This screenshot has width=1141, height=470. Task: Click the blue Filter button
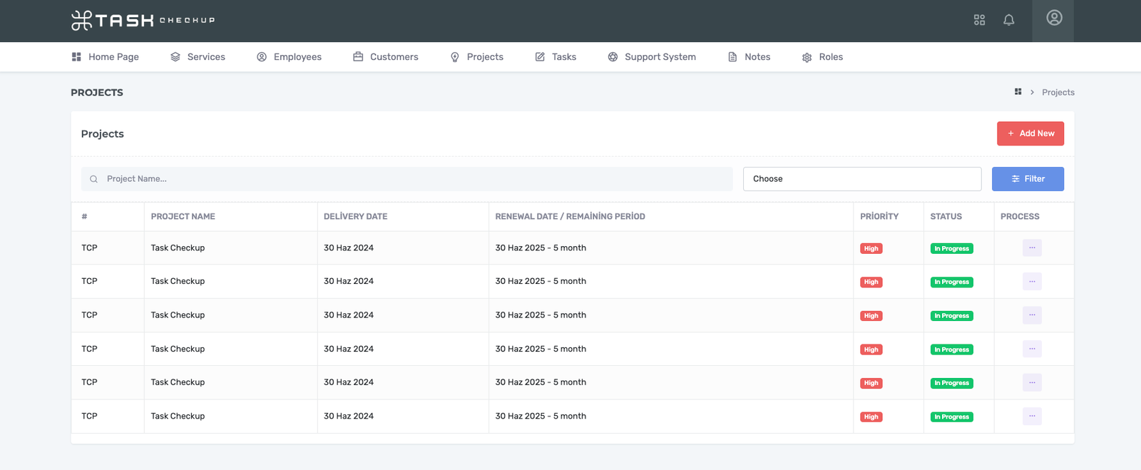tap(1028, 179)
